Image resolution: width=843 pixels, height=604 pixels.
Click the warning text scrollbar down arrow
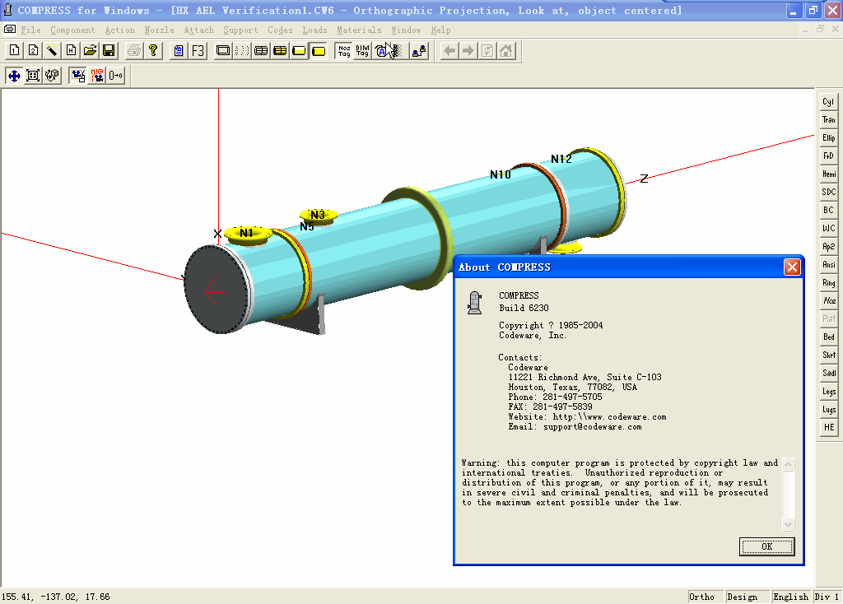pos(788,524)
